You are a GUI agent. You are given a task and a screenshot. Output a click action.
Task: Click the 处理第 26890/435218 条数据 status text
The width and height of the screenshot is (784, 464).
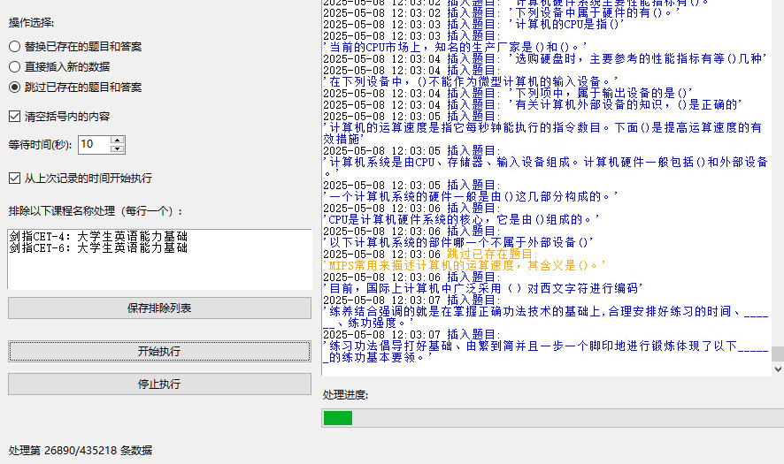pos(81,450)
